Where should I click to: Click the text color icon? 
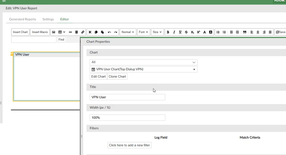click(x=204, y=32)
